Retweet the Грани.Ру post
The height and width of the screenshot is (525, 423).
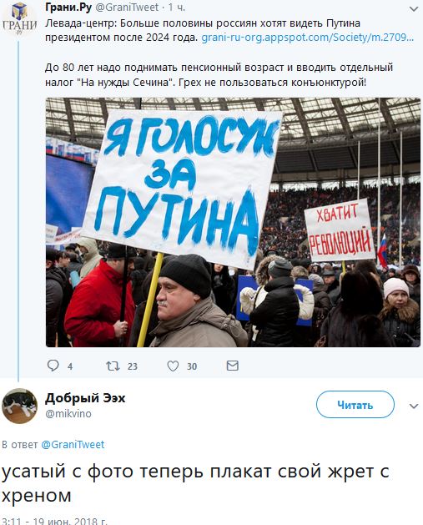click(x=113, y=366)
